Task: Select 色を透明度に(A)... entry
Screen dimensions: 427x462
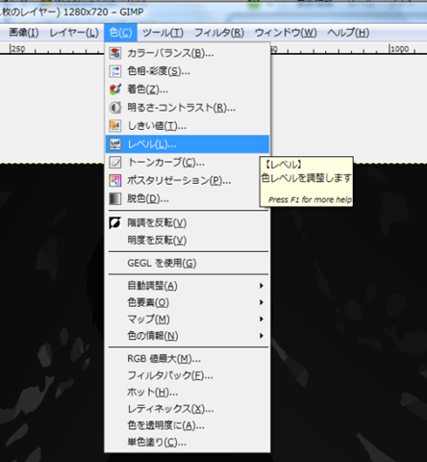Action: tap(188, 425)
